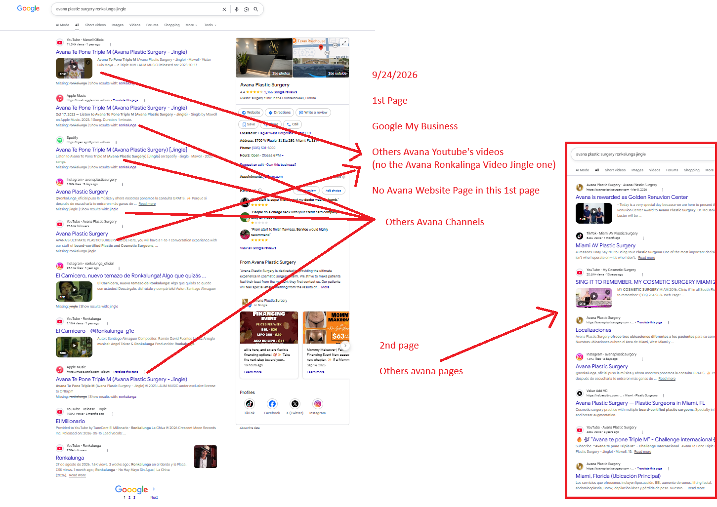Open search by image camera icon
The height and width of the screenshot is (507, 717).
246,9
